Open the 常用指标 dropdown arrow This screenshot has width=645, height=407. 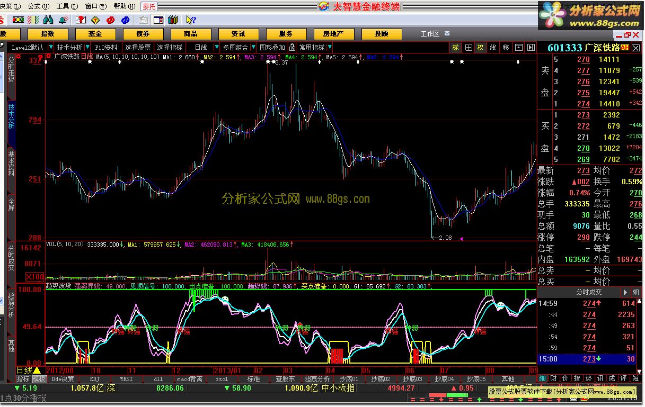pos(330,47)
